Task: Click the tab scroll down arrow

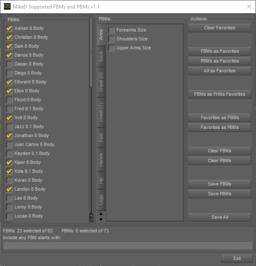Action: [101, 220]
